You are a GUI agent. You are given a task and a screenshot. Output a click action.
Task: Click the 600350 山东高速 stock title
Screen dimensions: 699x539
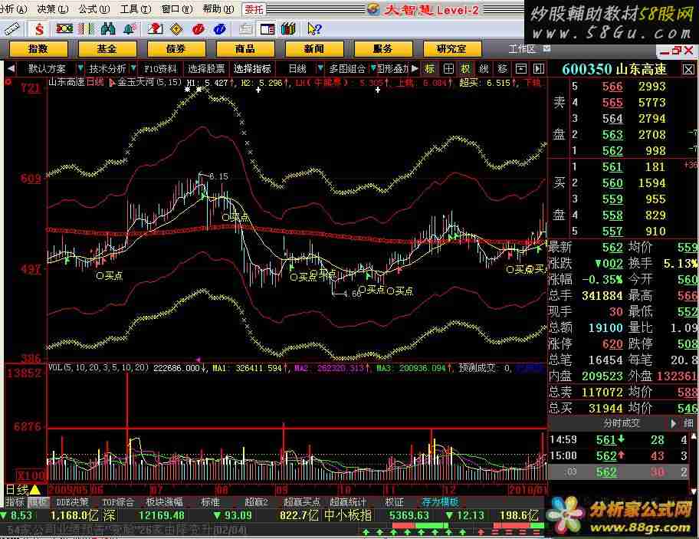point(614,69)
